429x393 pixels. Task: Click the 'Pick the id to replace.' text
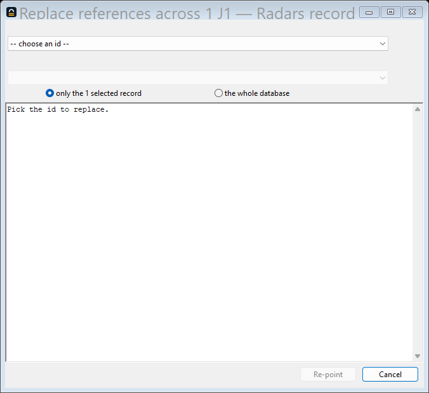tap(58, 109)
